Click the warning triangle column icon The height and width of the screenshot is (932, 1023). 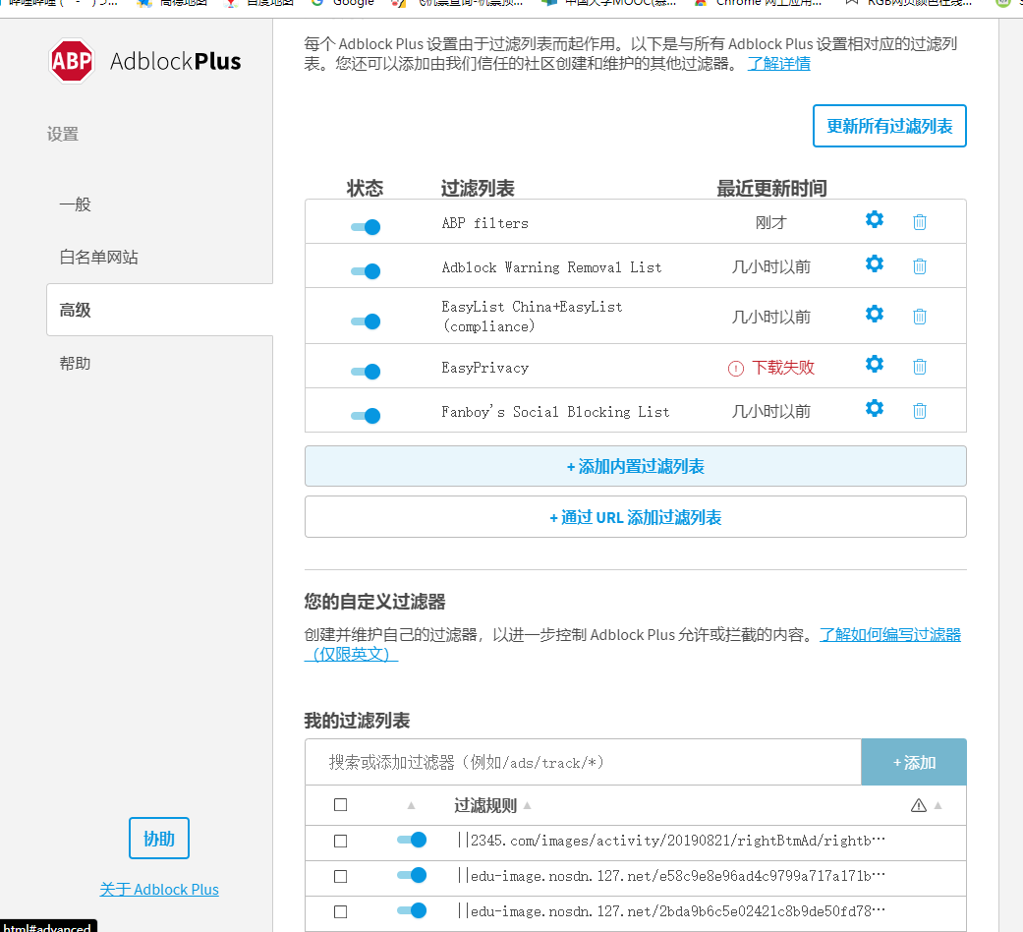[919, 805]
